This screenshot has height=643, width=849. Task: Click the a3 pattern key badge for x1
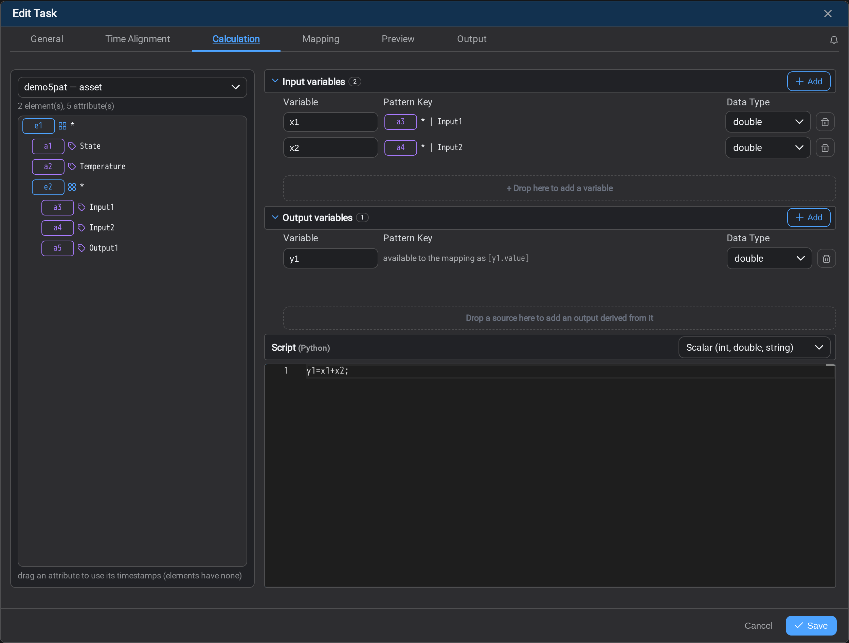click(x=400, y=122)
